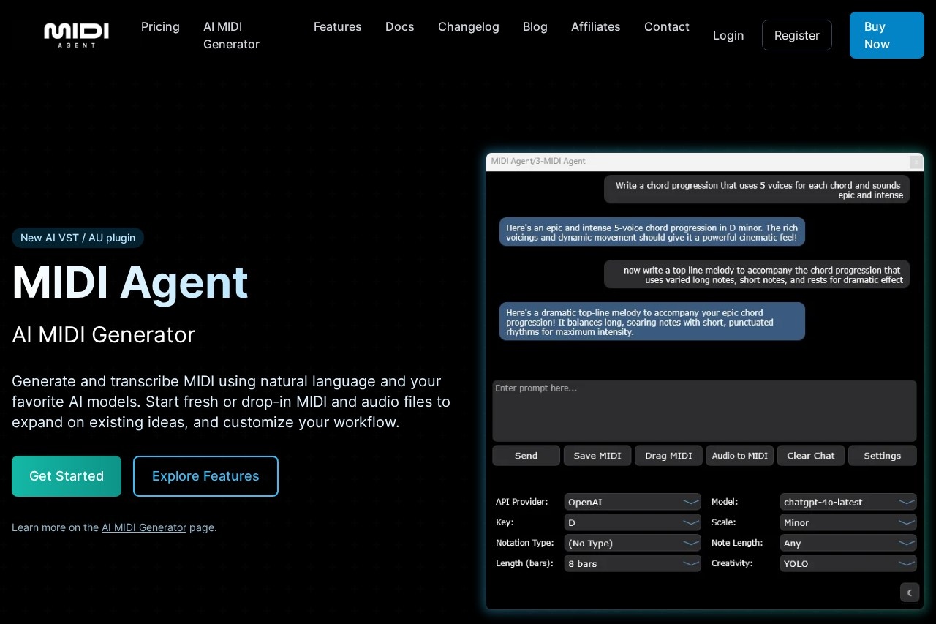The height and width of the screenshot is (624, 936).
Task: Open Audio to MIDI conversion
Action: click(739, 455)
